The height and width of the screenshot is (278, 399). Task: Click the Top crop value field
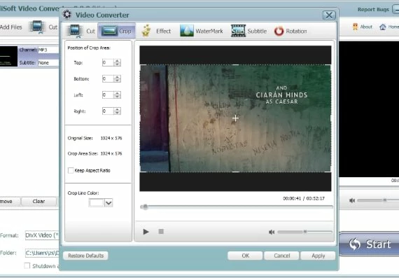(x=108, y=62)
